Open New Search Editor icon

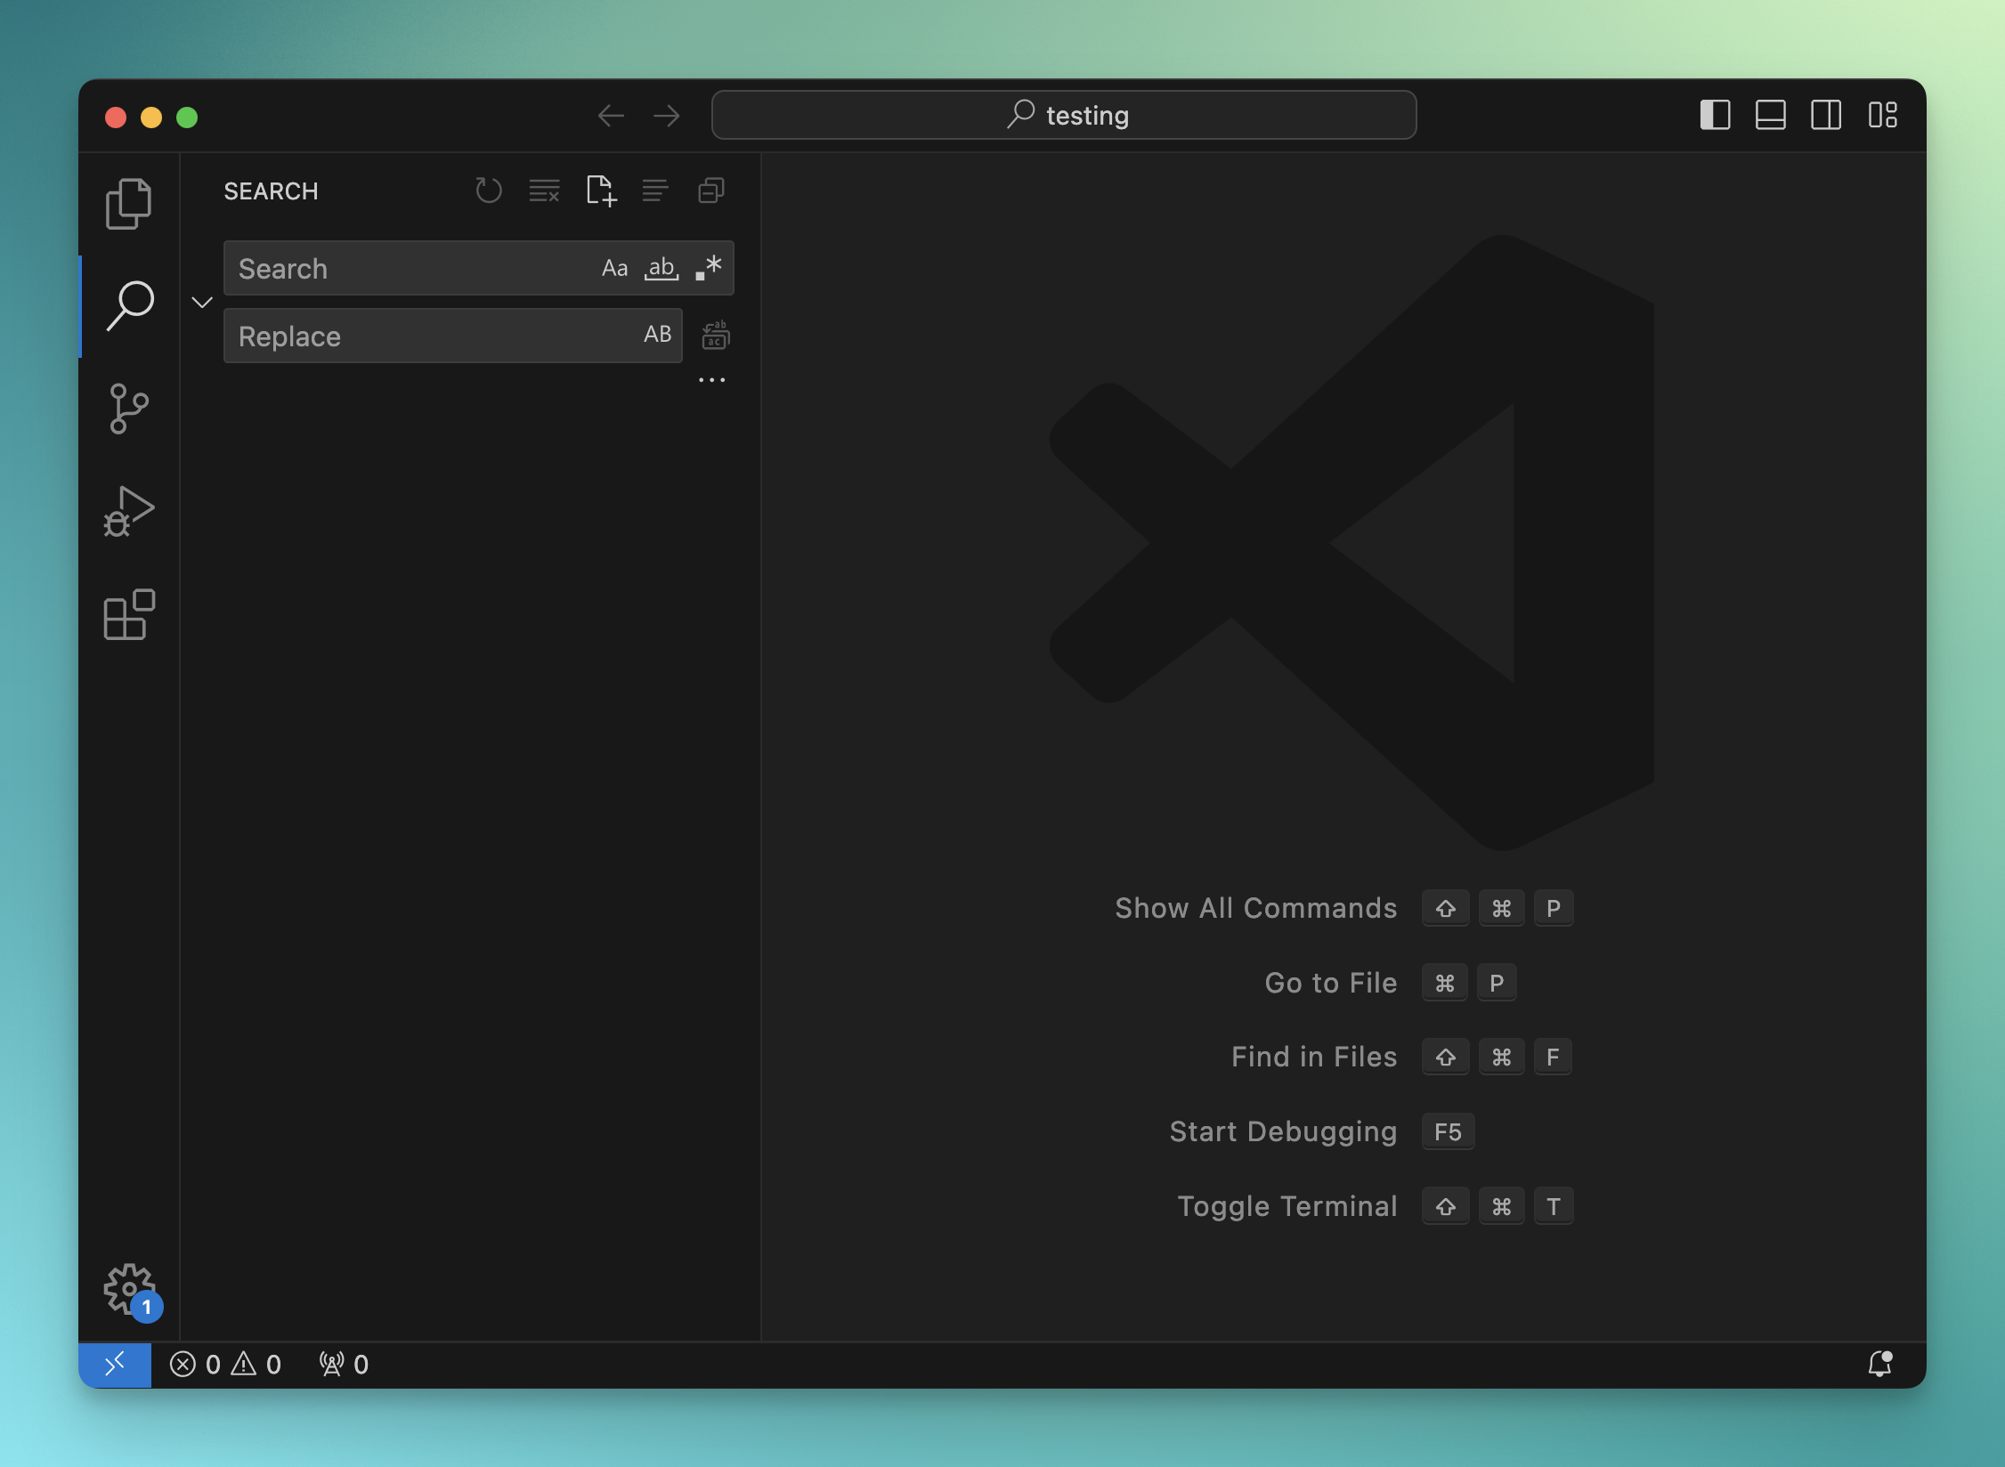pyautogui.click(x=601, y=190)
